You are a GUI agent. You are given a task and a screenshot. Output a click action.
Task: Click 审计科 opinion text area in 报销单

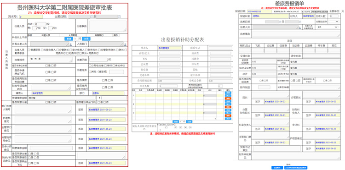coord(321,122)
